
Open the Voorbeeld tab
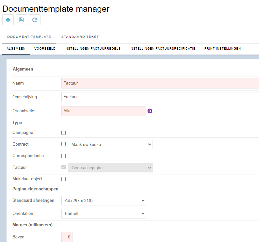(x=45, y=49)
